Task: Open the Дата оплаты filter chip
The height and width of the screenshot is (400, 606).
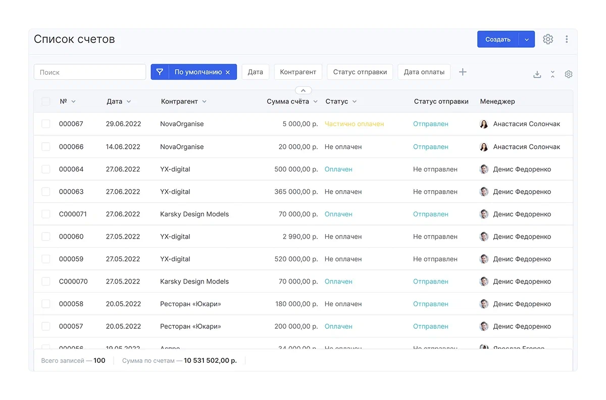Action: pos(424,72)
